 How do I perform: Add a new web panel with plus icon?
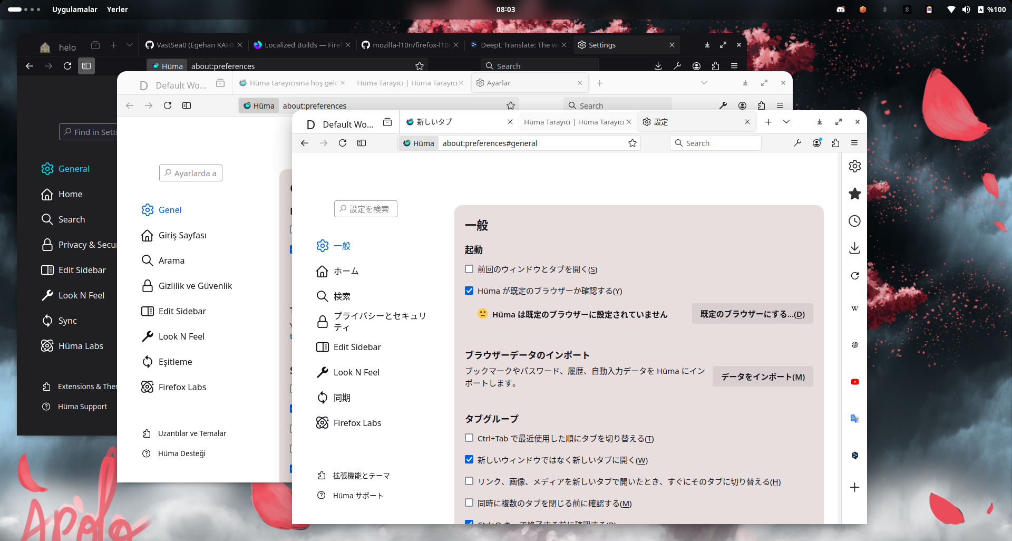tap(854, 487)
